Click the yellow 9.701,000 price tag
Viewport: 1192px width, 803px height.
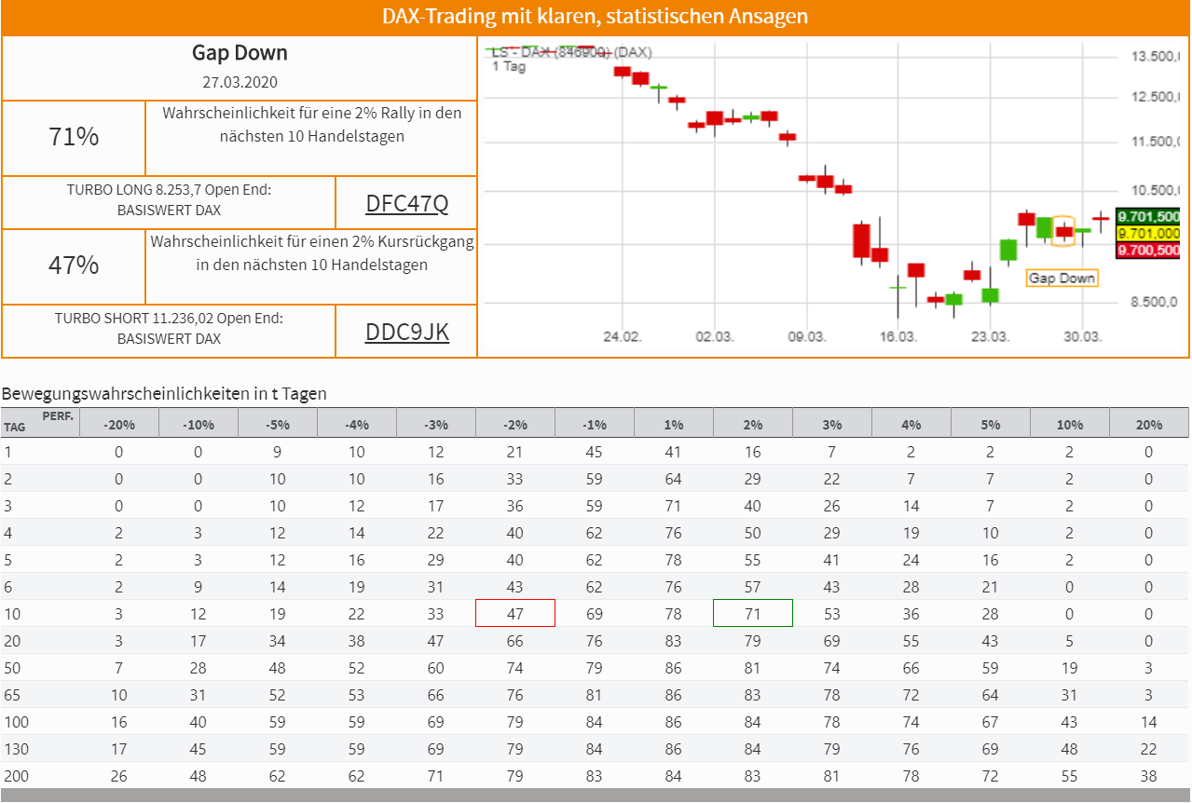point(1148,233)
